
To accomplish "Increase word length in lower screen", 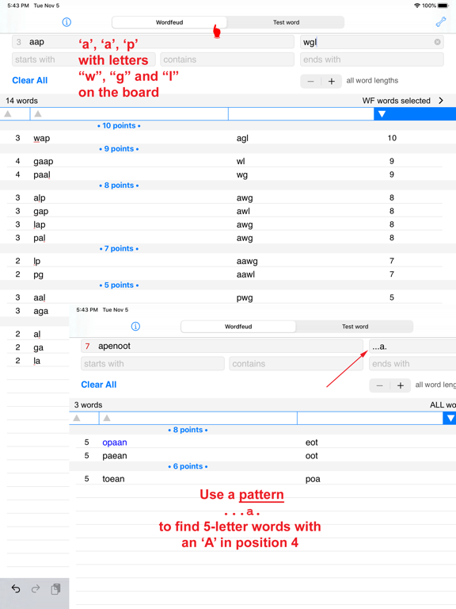I will coord(401,385).
